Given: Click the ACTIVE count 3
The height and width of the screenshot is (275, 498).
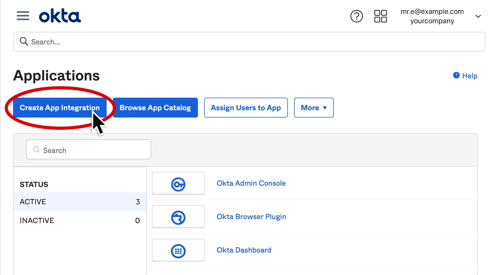Looking at the screenshot, I should [138, 202].
